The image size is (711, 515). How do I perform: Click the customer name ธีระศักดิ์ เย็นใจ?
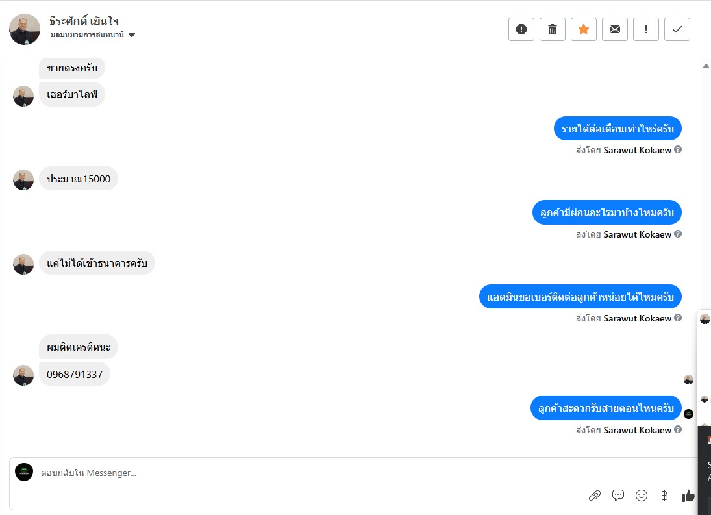84,21
